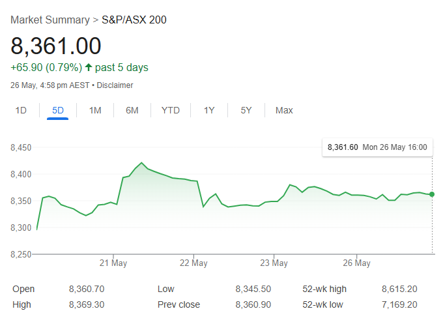443x324 pixels.
Task: Click the Open value 8,360.70
Action: click(x=87, y=289)
